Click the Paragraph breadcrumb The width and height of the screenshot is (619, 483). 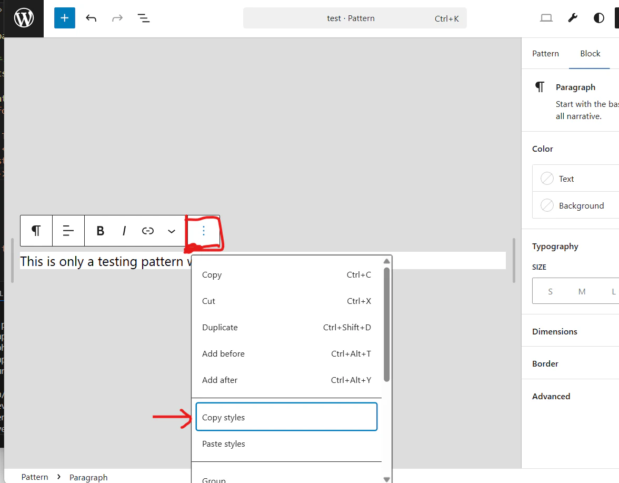click(88, 478)
